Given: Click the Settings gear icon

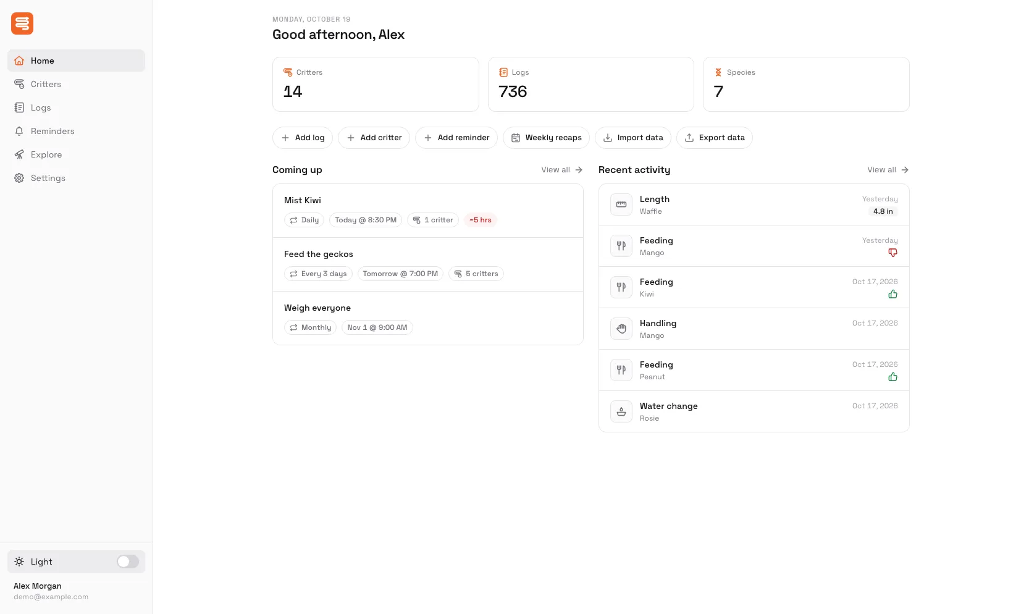Looking at the screenshot, I should click(19, 178).
